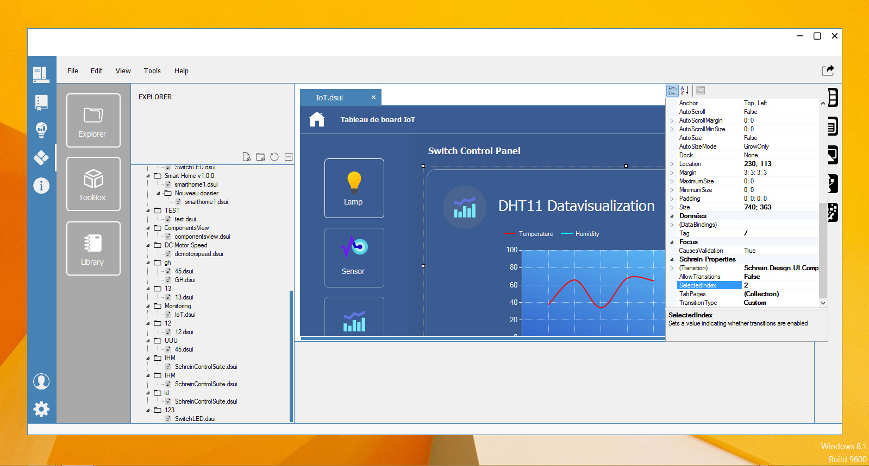The image size is (869, 466).
Task: Expand the Location property
Action: tap(672, 164)
